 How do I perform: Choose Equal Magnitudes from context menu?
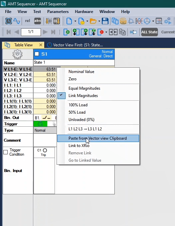point(84,88)
